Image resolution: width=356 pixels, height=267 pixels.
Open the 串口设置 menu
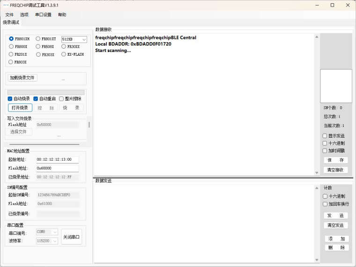pyautogui.click(x=43, y=15)
